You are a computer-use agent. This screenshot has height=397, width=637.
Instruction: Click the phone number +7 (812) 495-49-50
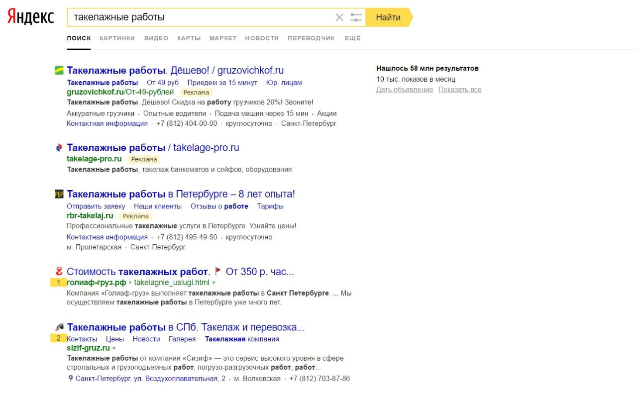187,237
